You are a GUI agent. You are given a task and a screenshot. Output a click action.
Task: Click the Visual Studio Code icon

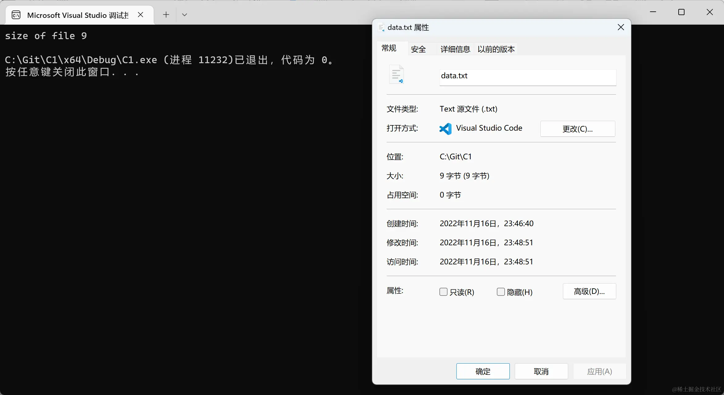tap(445, 128)
